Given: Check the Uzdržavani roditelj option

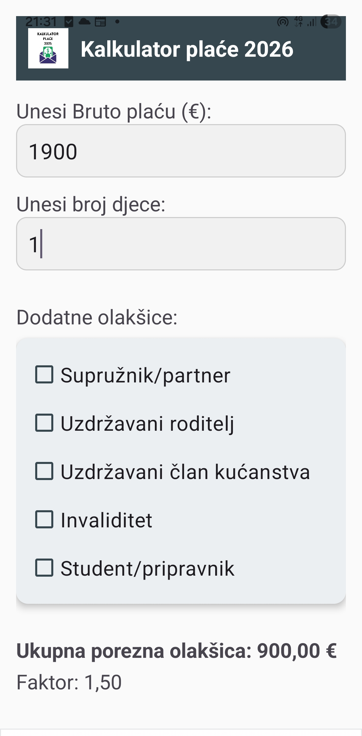Looking at the screenshot, I should pyautogui.click(x=45, y=423).
